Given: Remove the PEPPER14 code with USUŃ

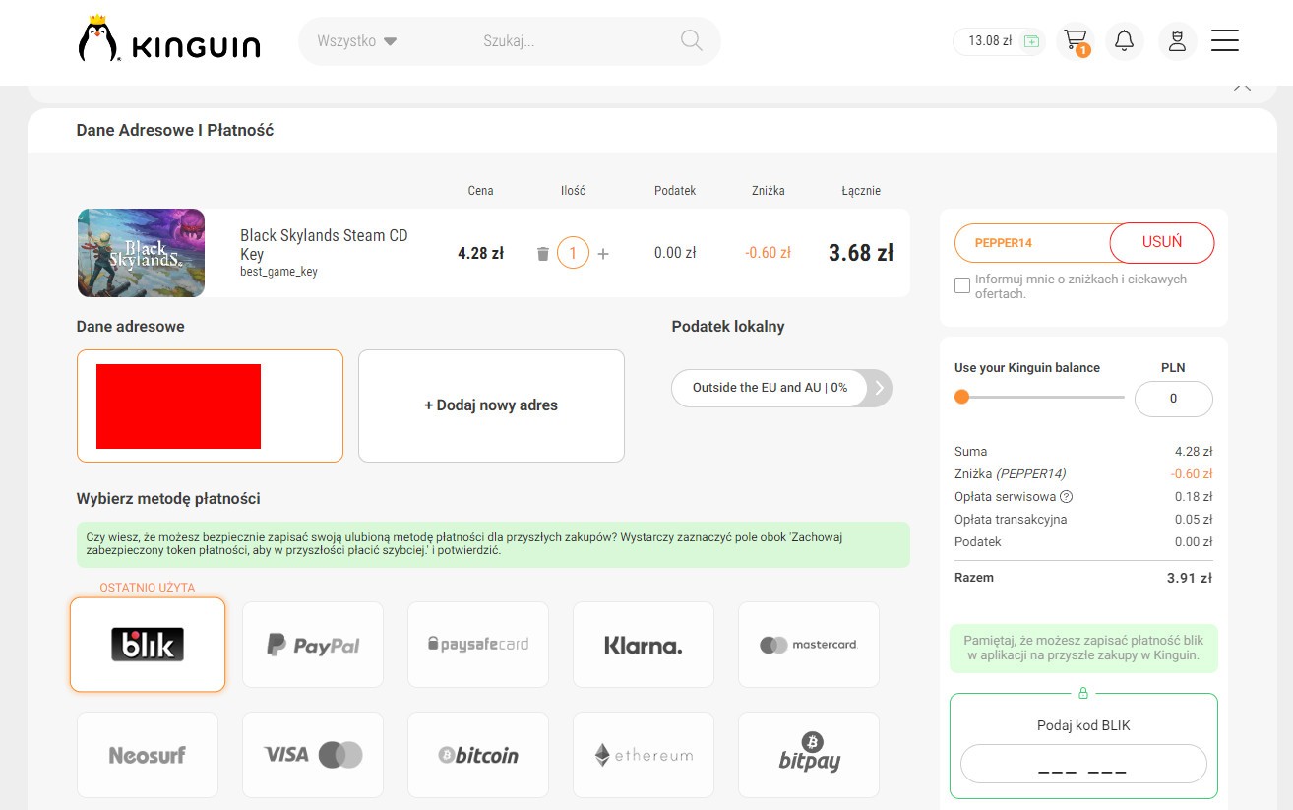Looking at the screenshot, I should pos(1162,242).
